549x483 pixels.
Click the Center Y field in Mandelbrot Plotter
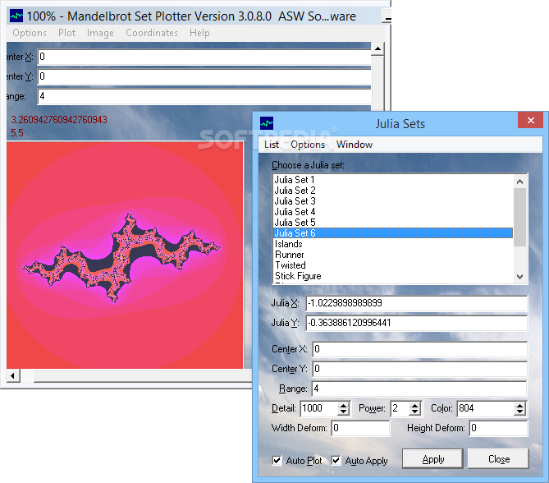point(204,76)
